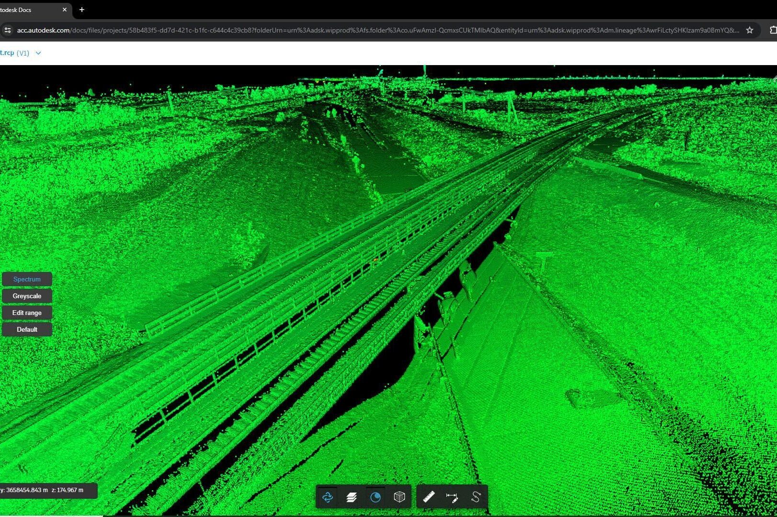Pick the S-shaped path tool
Image resolution: width=777 pixels, height=517 pixels.
click(476, 497)
